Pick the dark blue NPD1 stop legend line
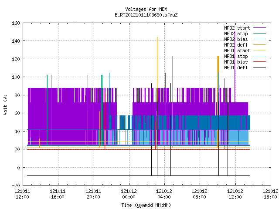Screen dimensions: 279x209 pos(259,56)
